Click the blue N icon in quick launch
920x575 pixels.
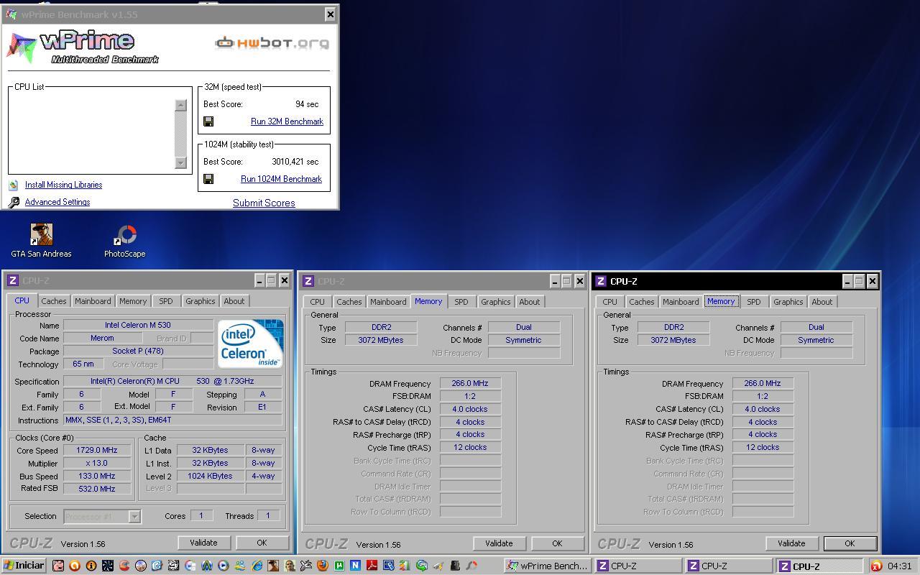[356, 566]
